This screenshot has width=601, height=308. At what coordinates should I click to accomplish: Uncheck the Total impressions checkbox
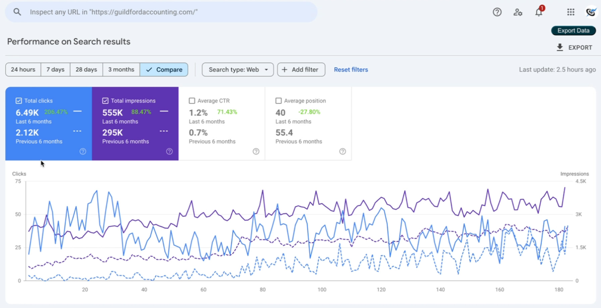[105, 101]
